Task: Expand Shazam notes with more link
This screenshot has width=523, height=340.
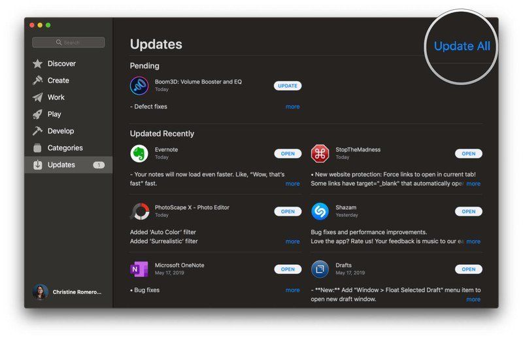Action: [x=473, y=241]
